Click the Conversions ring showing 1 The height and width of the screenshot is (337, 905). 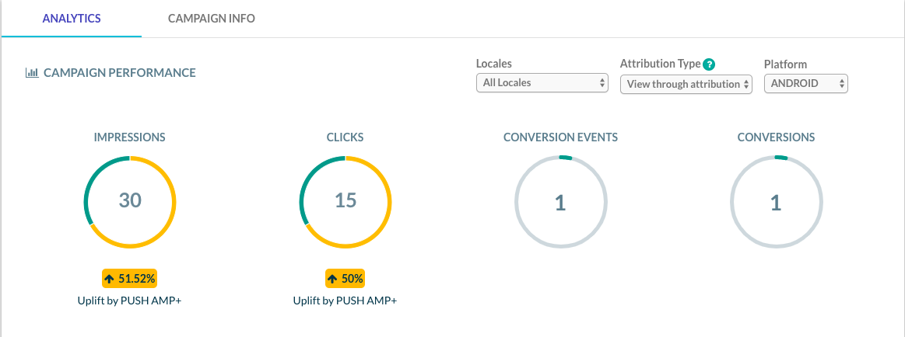(x=777, y=202)
